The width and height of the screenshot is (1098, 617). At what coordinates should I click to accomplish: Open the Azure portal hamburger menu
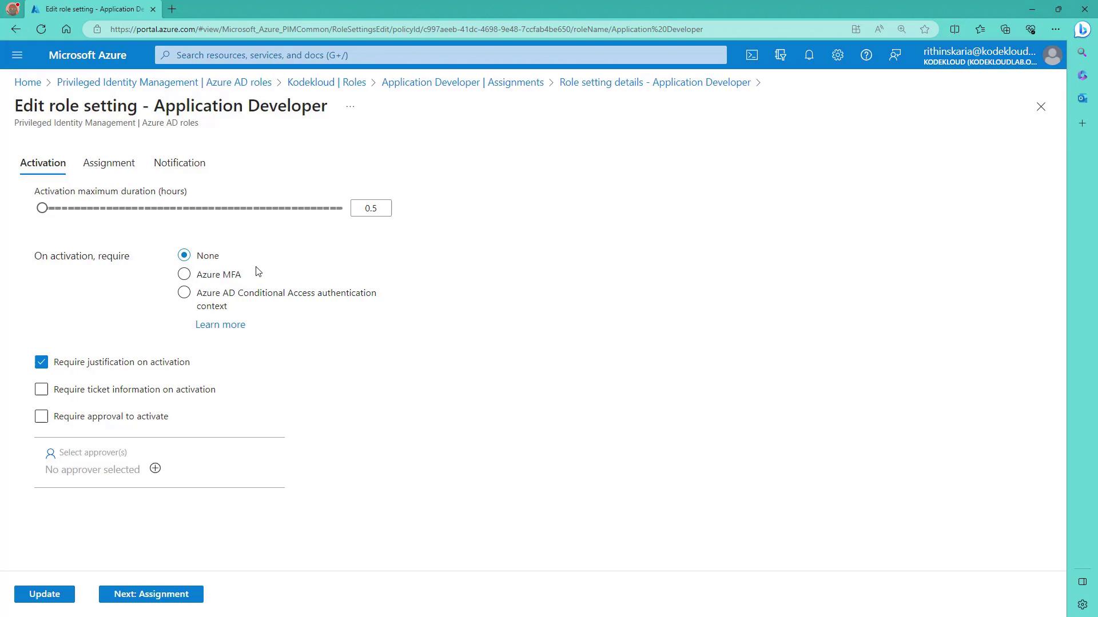click(17, 55)
